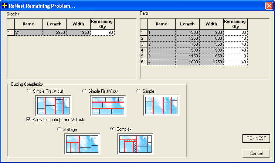The width and height of the screenshot is (275, 163).
Task: Select the Simple First Y cut radio button
Action: [84, 91]
